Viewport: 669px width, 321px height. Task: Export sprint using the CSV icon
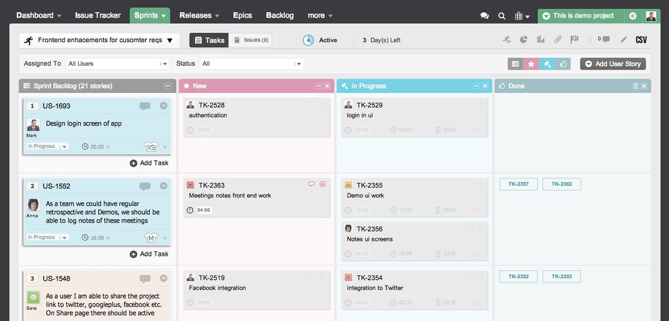tap(641, 39)
